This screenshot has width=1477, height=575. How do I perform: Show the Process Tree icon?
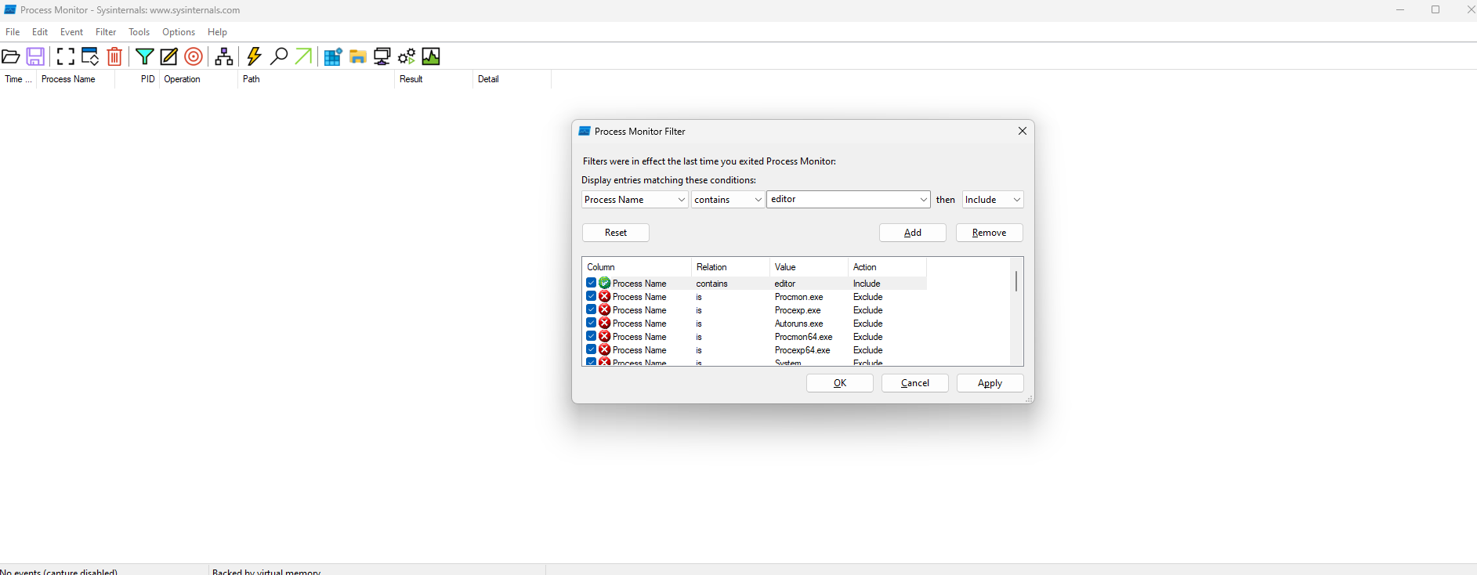point(224,56)
